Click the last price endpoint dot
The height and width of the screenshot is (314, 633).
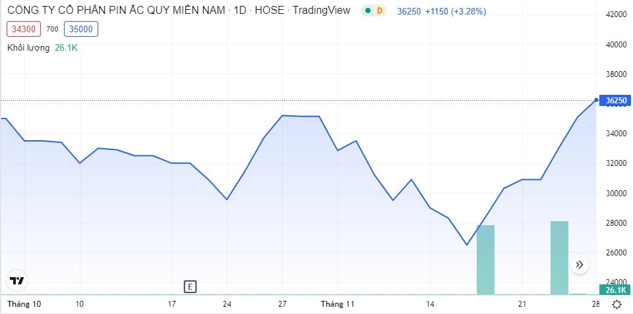[596, 100]
